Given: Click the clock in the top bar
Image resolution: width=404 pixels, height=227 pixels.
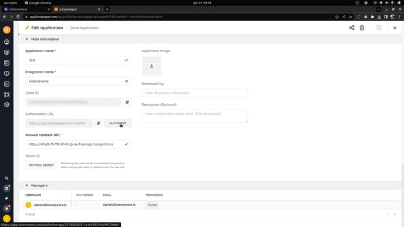Looking at the screenshot, I should (202, 3).
